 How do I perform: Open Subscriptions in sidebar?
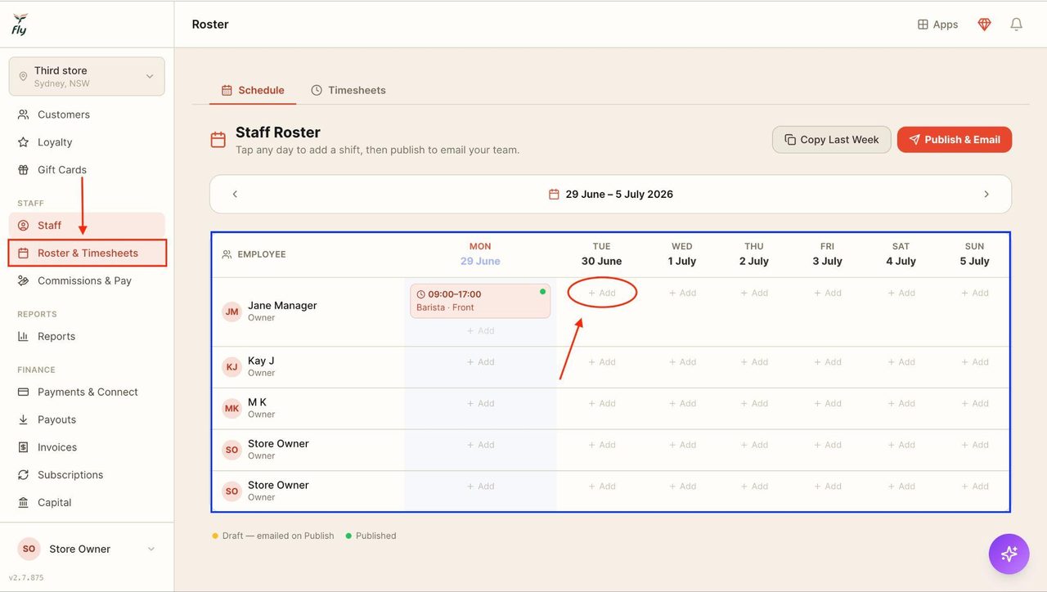[x=87, y=475]
